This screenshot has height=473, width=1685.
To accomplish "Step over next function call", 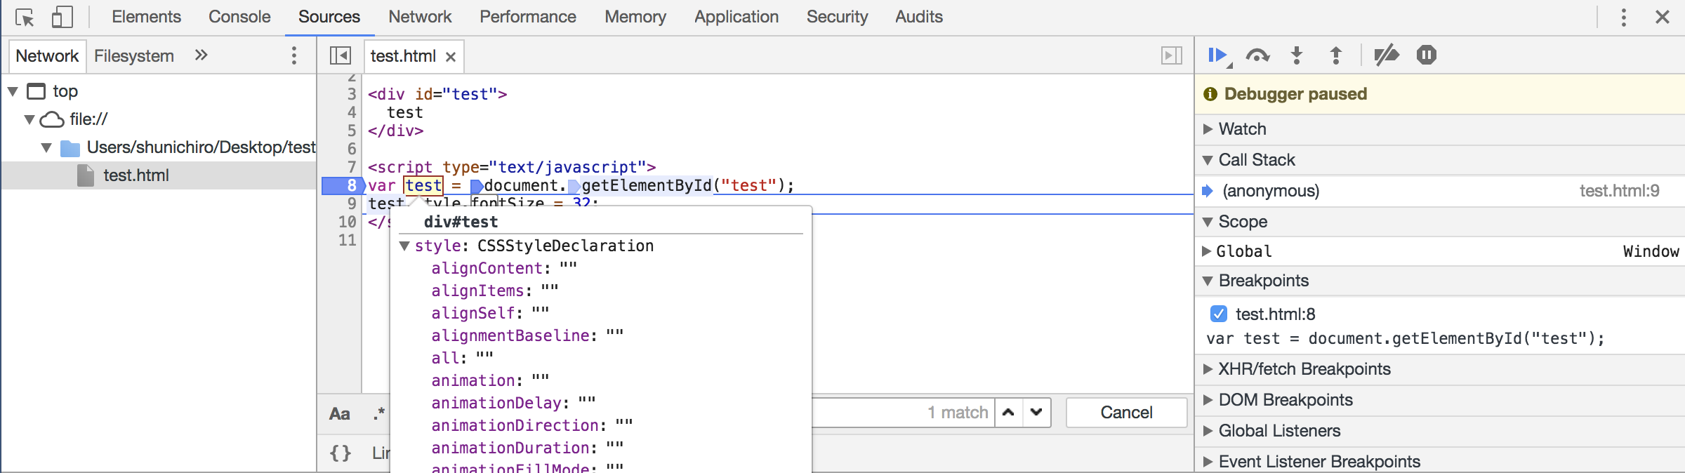I will click(x=1257, y=55).
